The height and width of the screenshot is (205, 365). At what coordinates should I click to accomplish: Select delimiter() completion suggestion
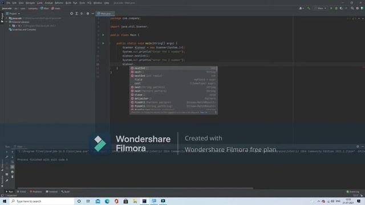click(x=173, y=99)
